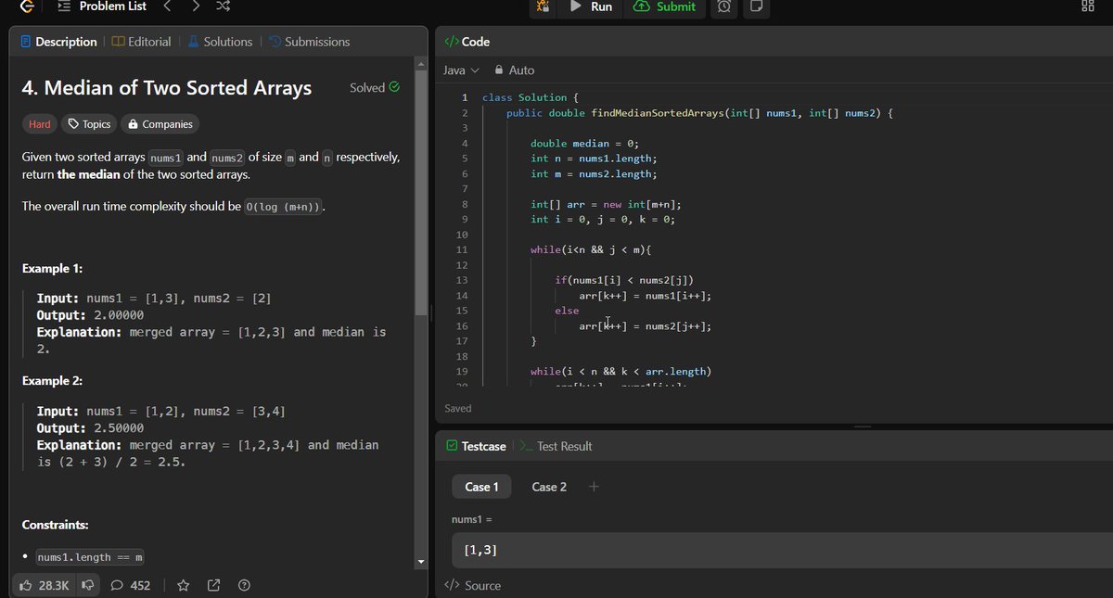
Task: Click the 'O(log (m+n))' complexity text
Action: (284, 207)
